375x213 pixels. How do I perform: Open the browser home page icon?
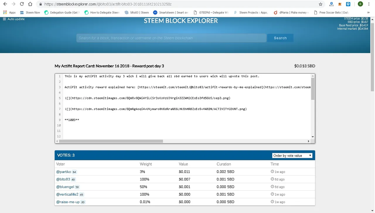click(30, 4)
